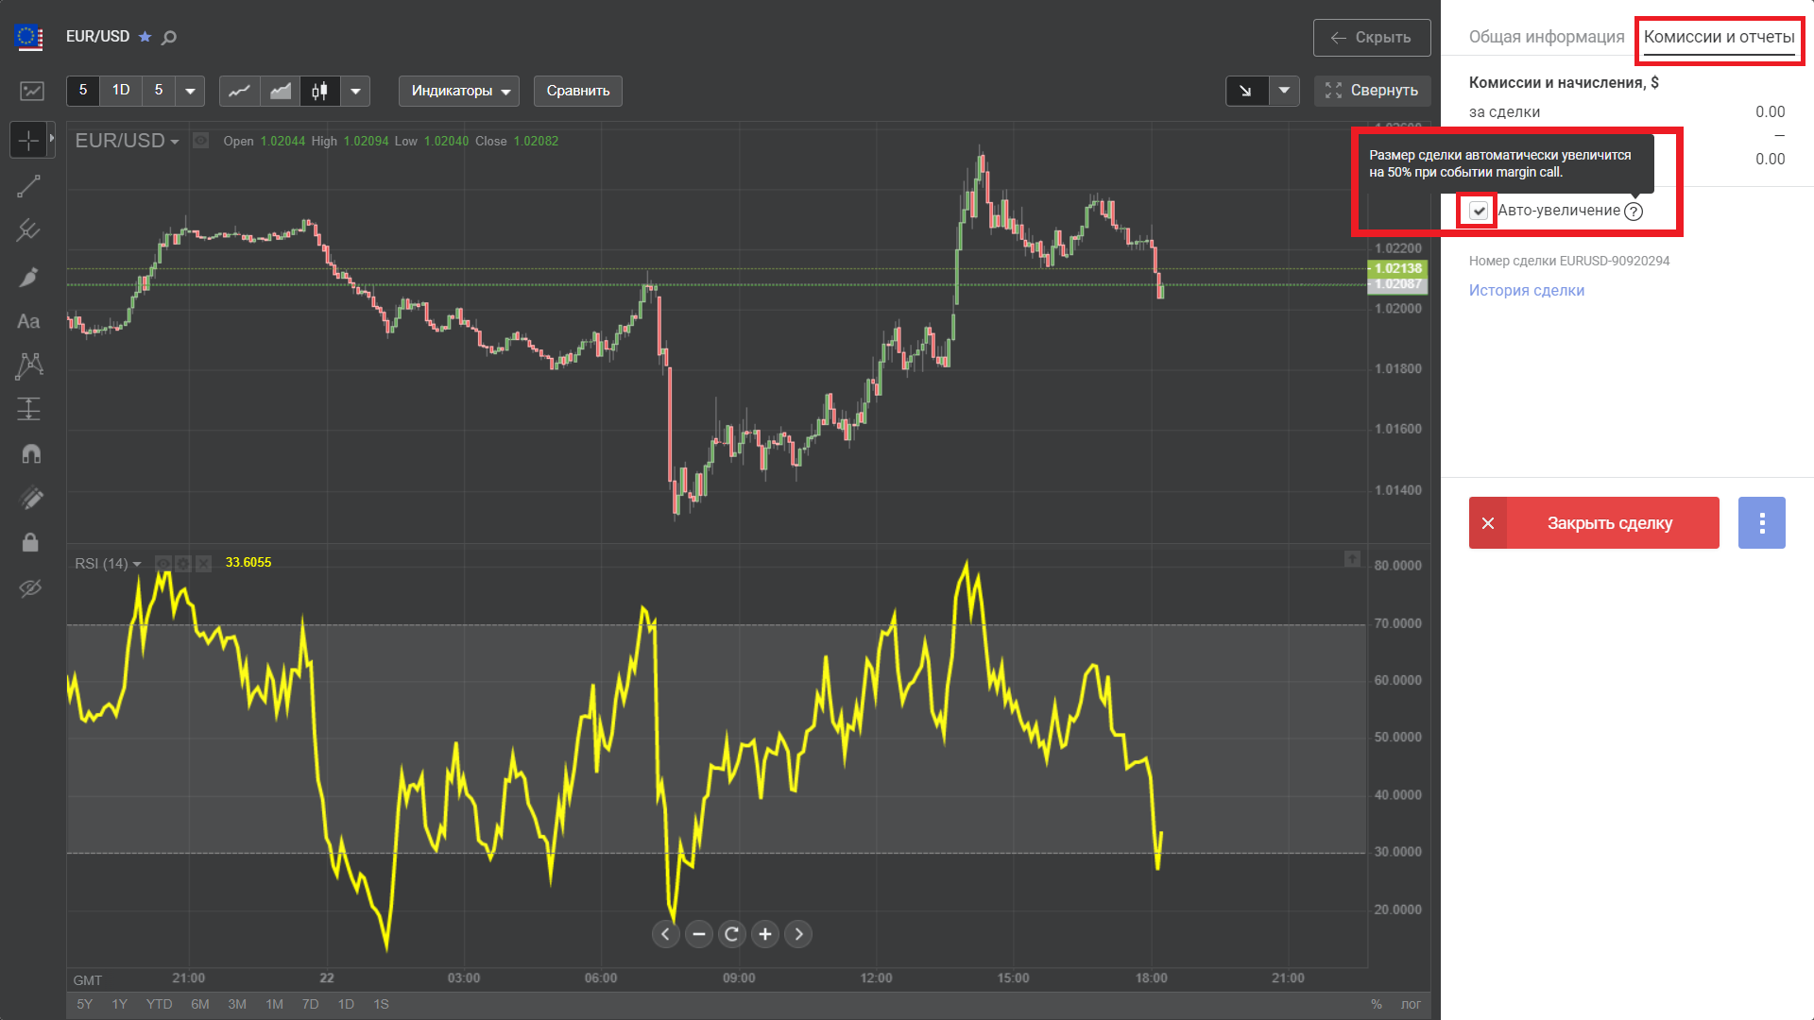Switch to Общая информация tab
Image resolution: width=1814 pixels, height=1020 pixels.
coord(1546,37)
